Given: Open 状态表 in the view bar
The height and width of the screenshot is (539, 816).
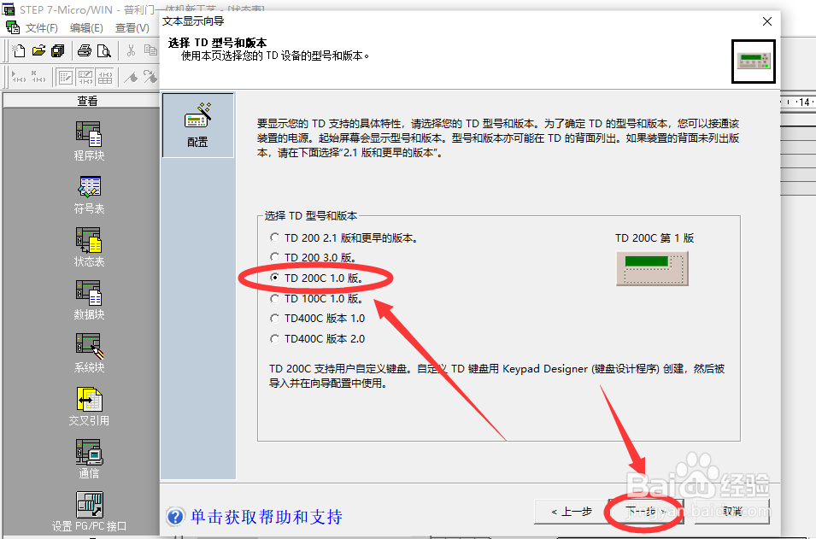Looking at the screenshot, I should (89, 247).
